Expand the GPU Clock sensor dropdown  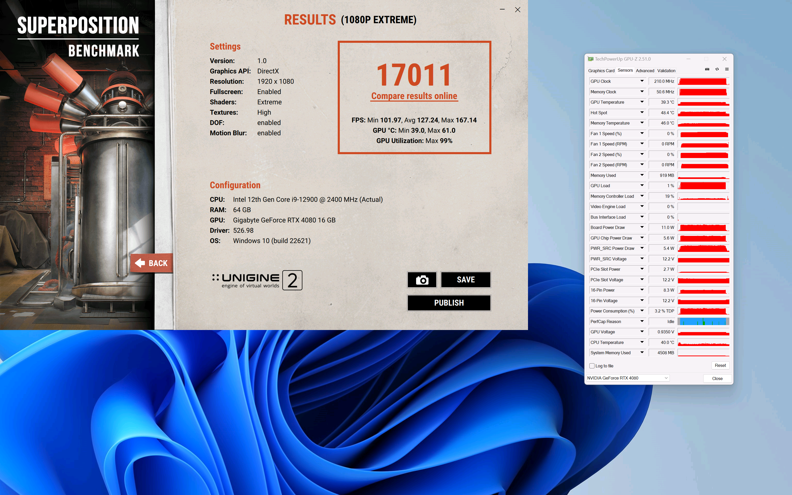(642, 81)
